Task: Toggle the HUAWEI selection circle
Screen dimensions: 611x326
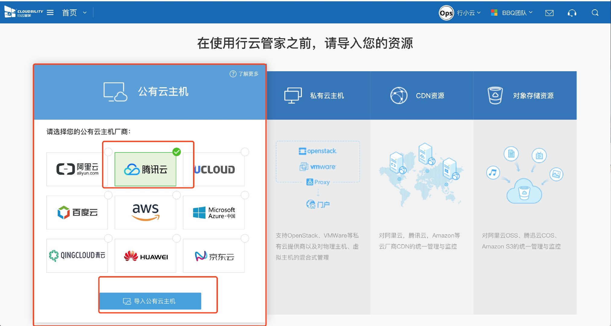Action: [x=176, y=238]
